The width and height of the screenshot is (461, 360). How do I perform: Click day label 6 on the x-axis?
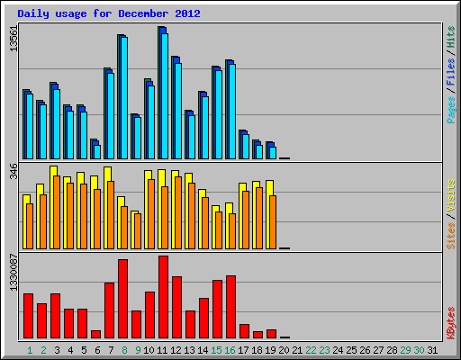[x=97, y=350]
